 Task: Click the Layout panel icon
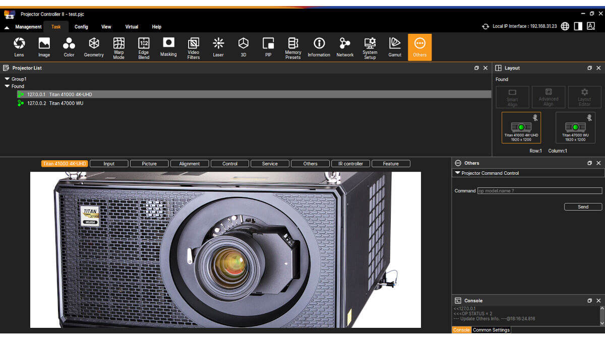pyautogui.click(x=499, y=68)
